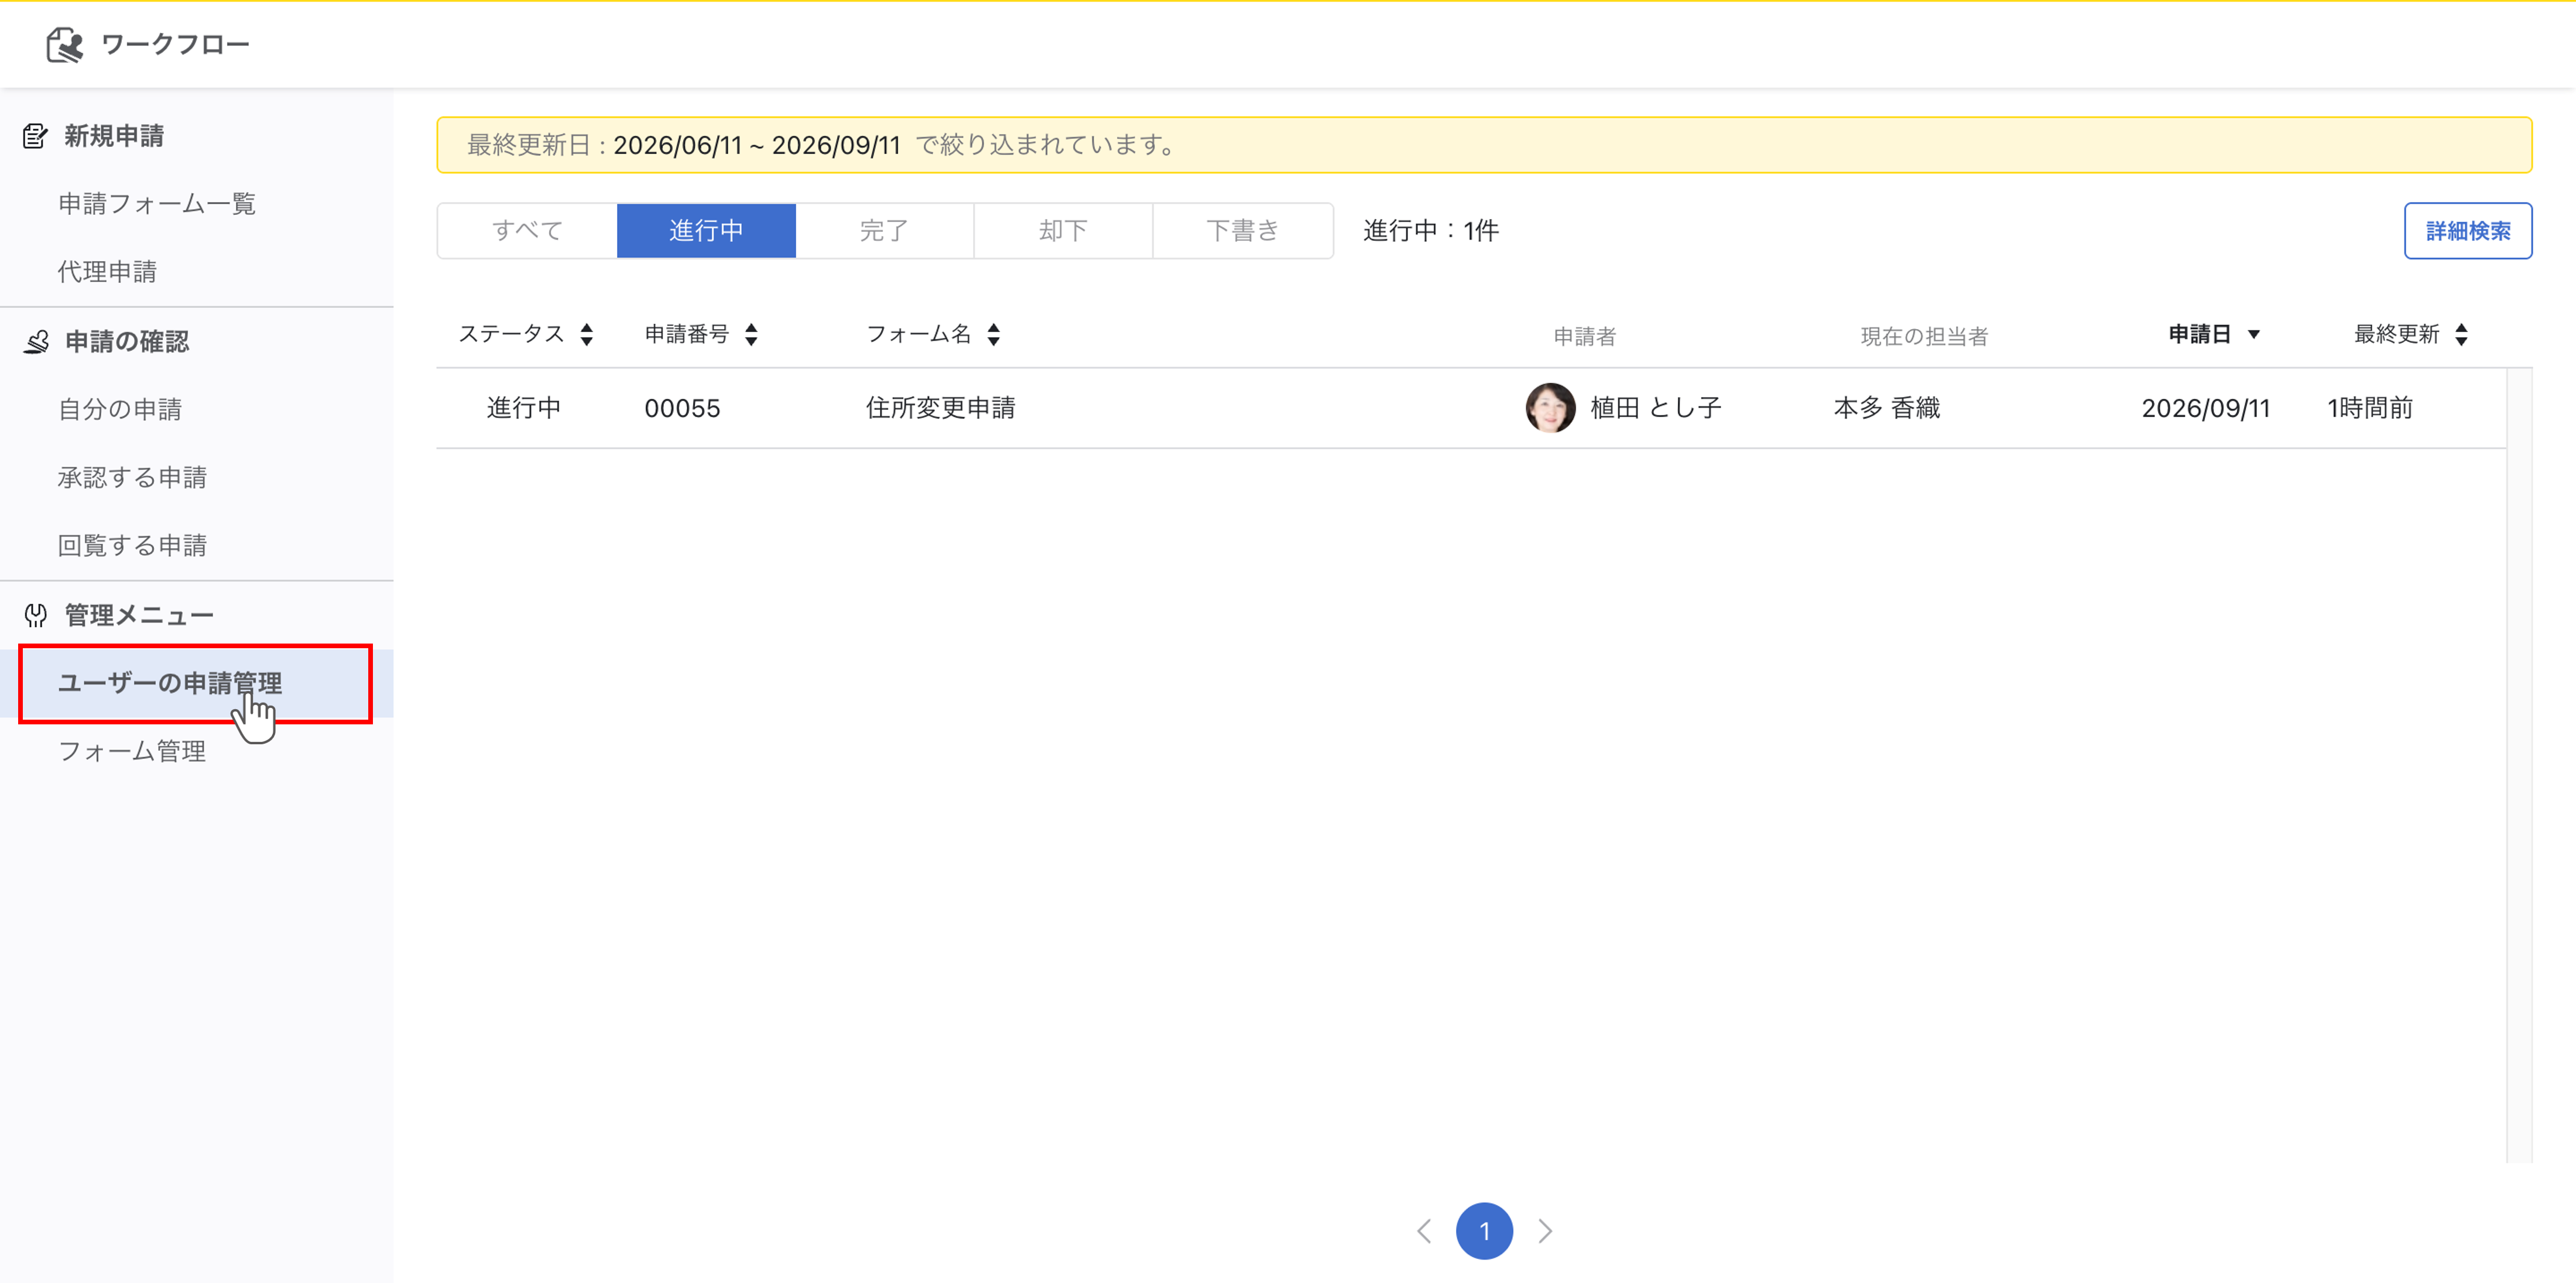Click the table vertical scrollbar
This screenshot has height=1283, width=2576.
click(2519, 765)
